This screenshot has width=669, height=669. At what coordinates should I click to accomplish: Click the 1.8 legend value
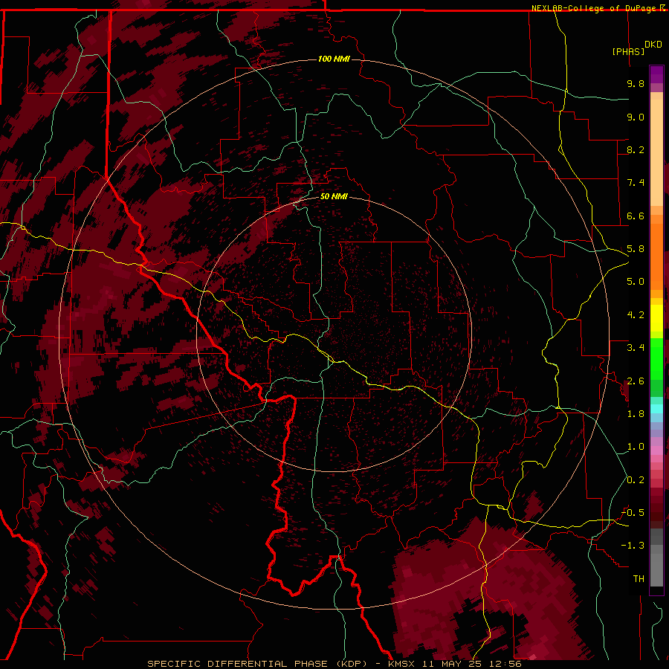tap(636, 414)
